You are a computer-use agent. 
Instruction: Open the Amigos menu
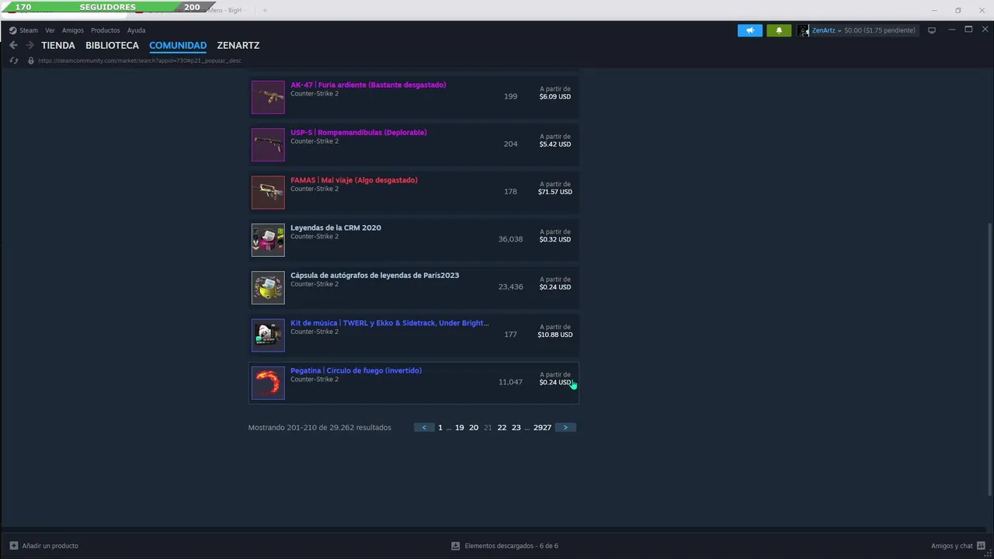(73, 30)
